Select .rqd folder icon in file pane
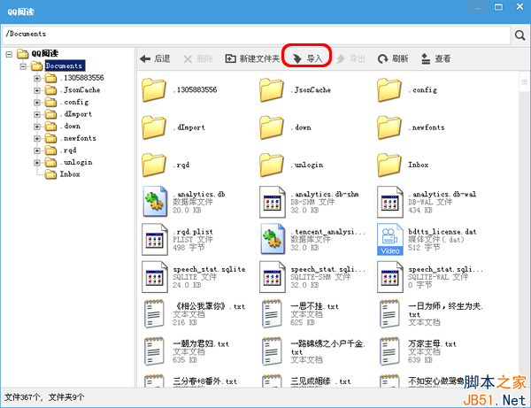Screen dimensions: 531x408 [154, 165]
